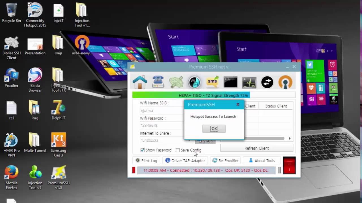Screen dimensions: 362x203
Task: Select the Injection Tool v3 shortcut
Action: click(35, 177)
